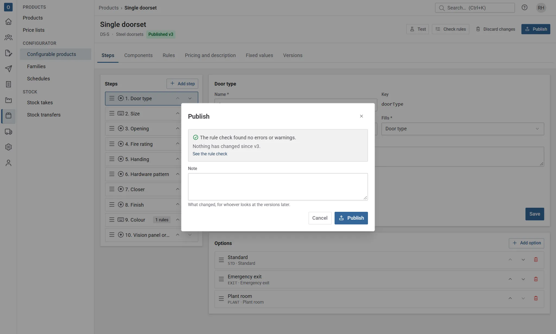Viewport: 556px width, 334px height.
Task: Open the document edit icon in the sidebar
Action: (8, 53)
